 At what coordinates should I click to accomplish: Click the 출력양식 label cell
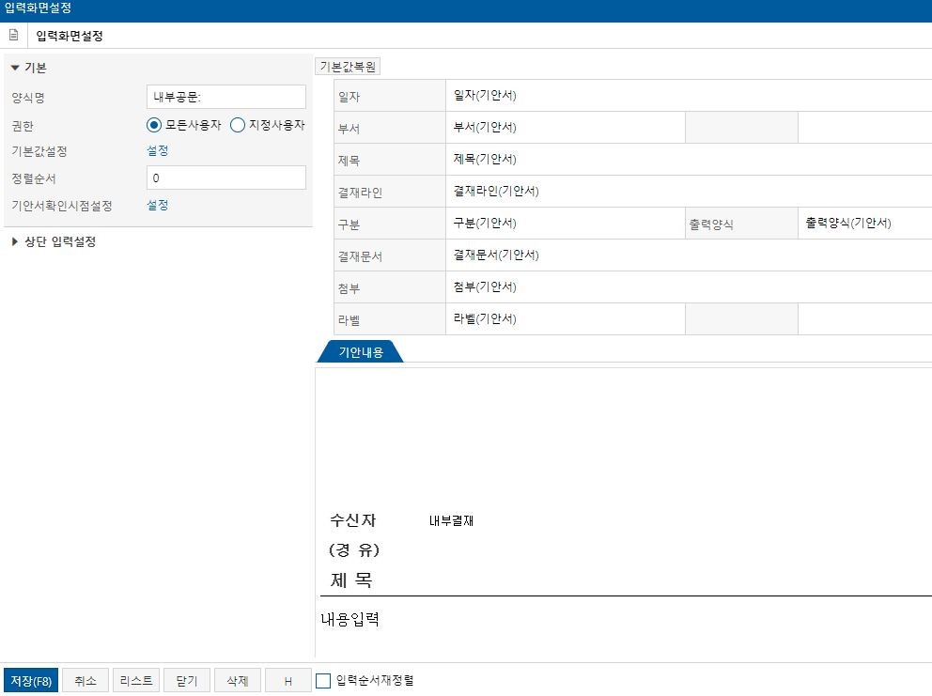click(741, 224)
